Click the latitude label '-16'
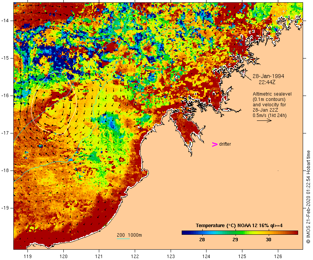The height and width of the screenshot is (260, 313). click(5, 96)
